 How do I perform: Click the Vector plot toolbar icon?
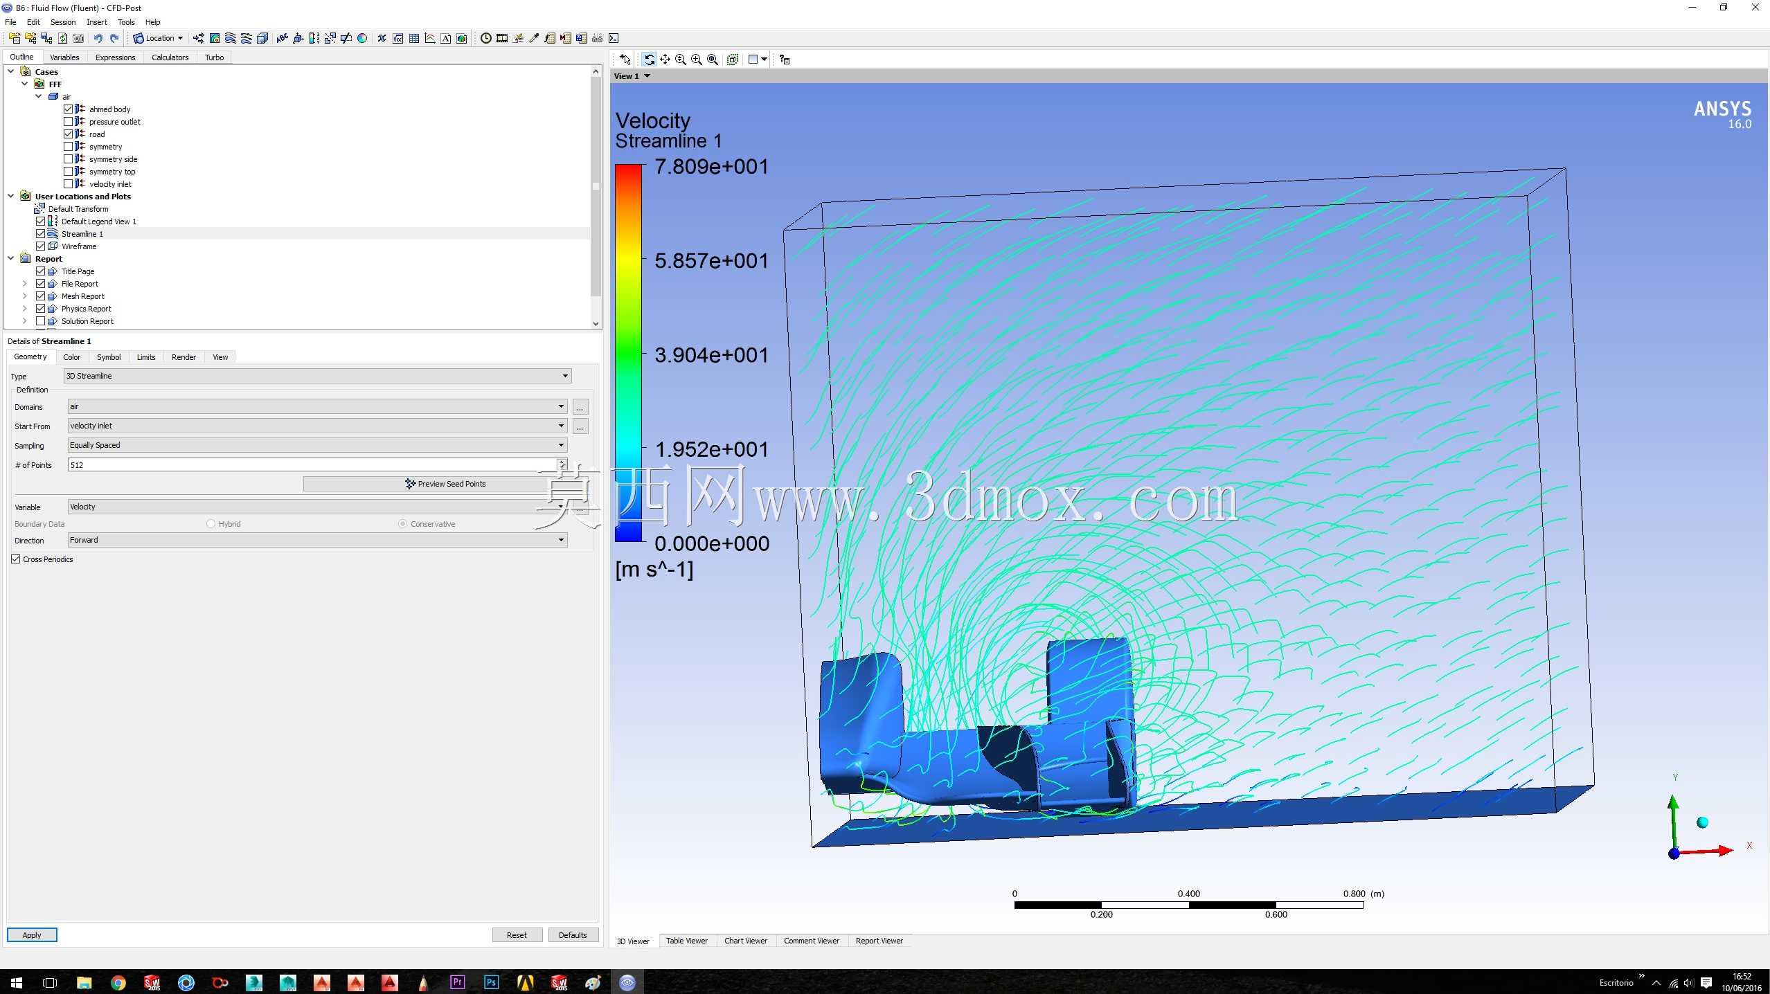[x=198, y=38]
